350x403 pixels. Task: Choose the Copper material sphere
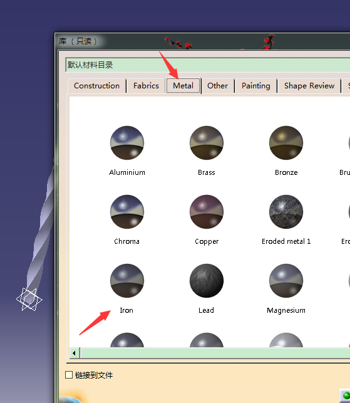(207, 211)
